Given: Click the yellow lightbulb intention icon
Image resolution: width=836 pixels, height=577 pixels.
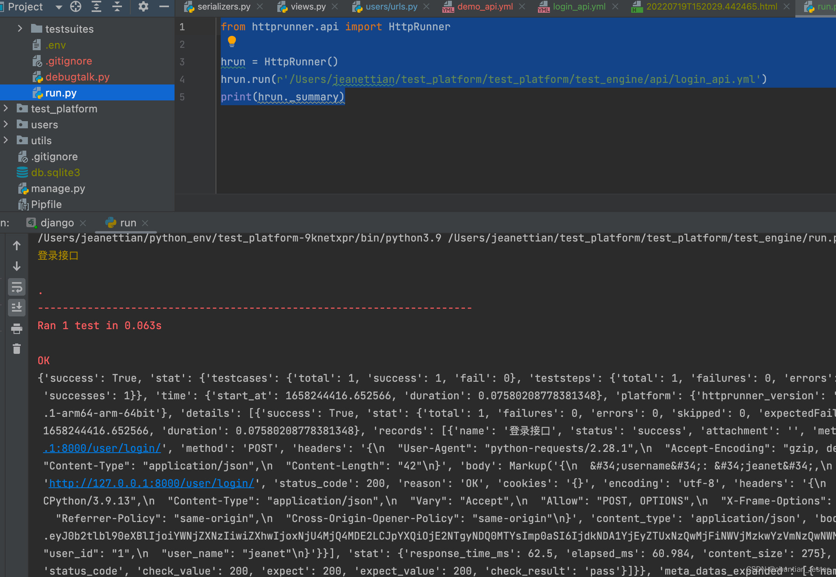Looking at the screenshot, I should [x=232, y=41].
